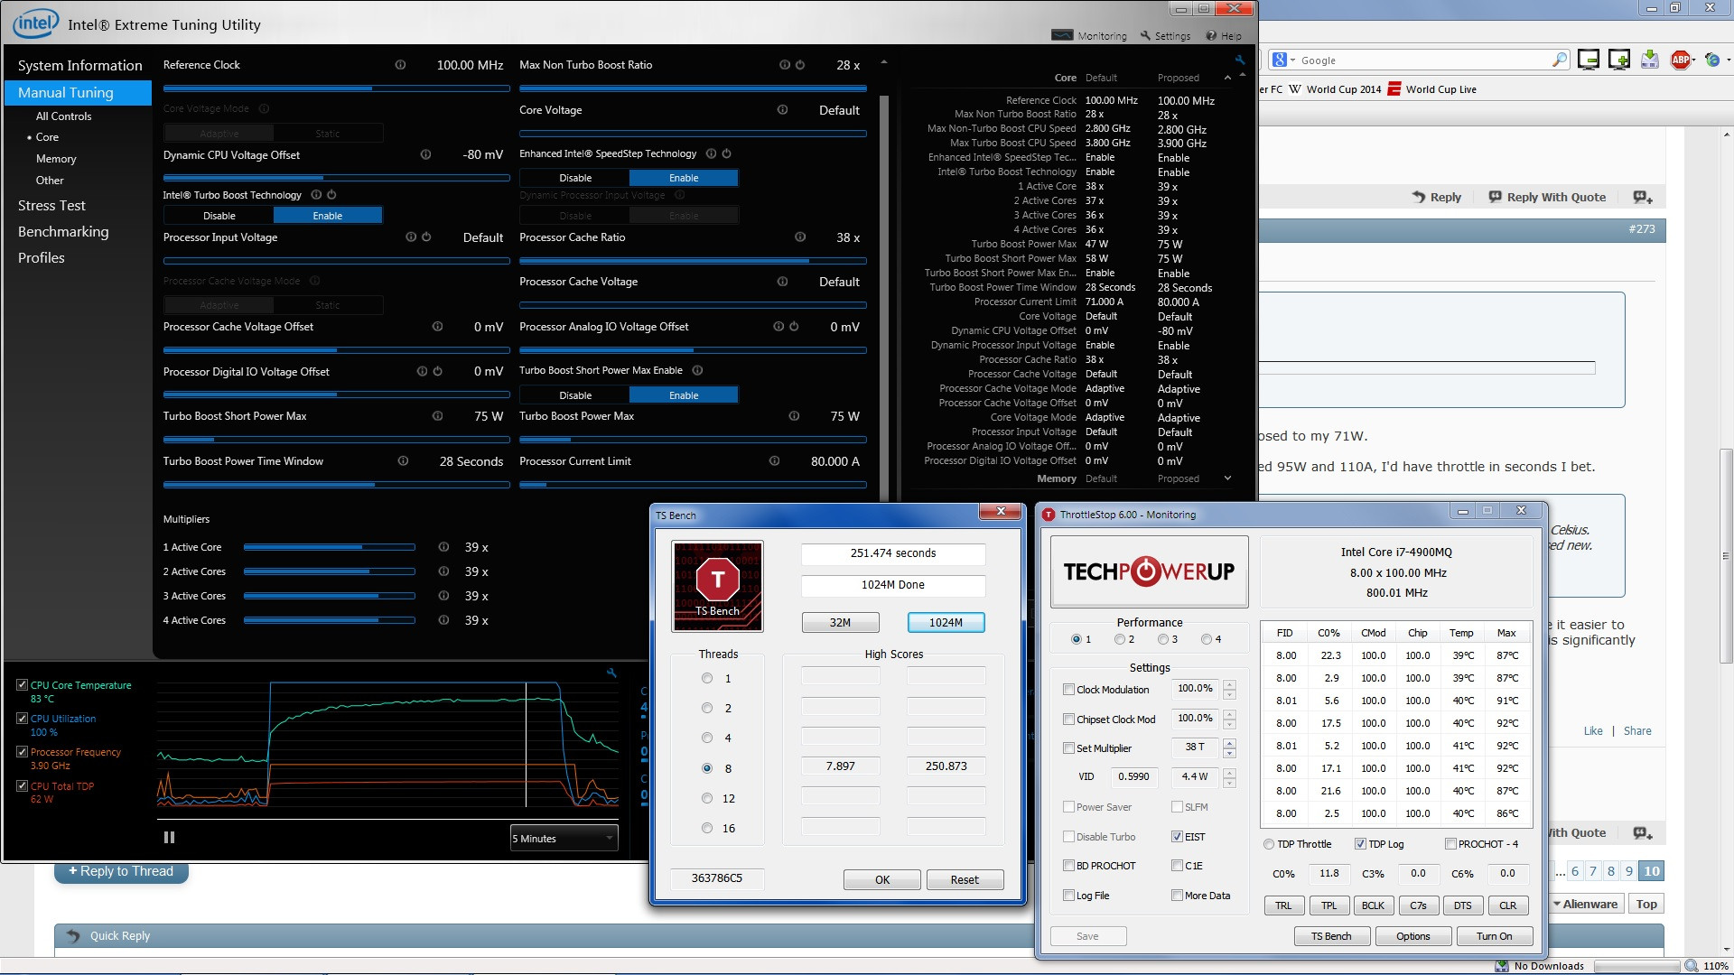Viewport: 1734px width, 975px height.
Task: Open Settings in XTU top bar
Action: click(1165, 36)
